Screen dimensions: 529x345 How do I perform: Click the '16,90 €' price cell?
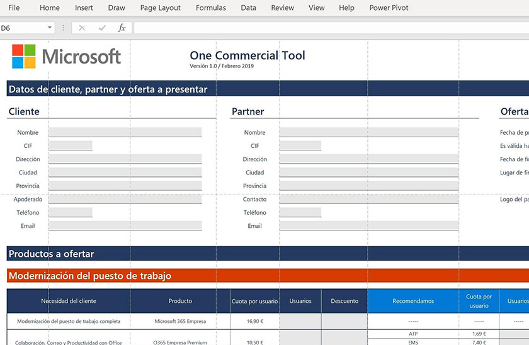254,321
